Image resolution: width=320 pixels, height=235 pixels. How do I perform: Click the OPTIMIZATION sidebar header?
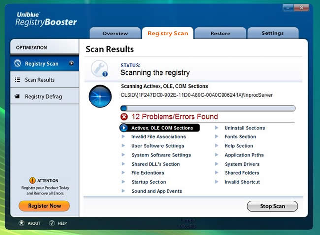pos(44,47)
